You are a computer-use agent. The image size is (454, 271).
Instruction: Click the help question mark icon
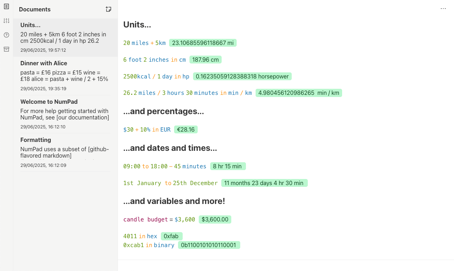(6, 35)
